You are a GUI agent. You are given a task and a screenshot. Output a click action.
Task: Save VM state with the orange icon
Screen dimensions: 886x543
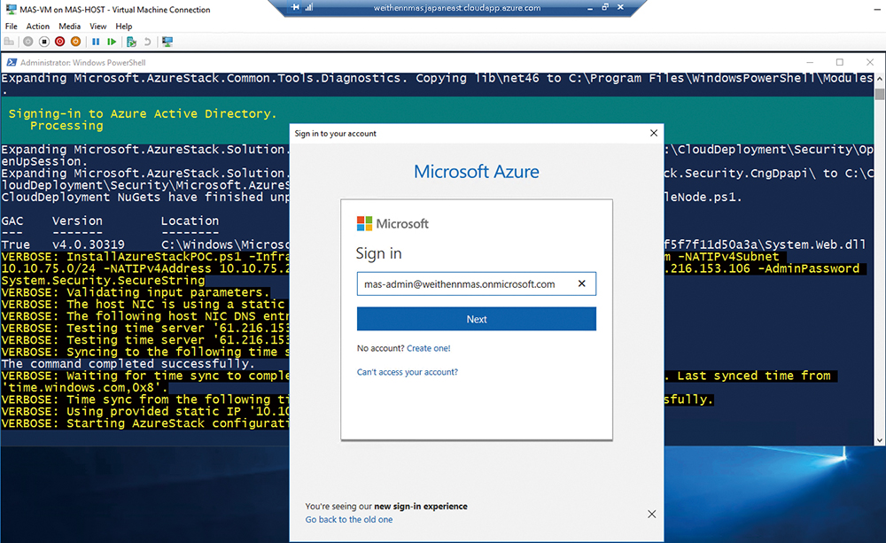[x=75, y=42]
